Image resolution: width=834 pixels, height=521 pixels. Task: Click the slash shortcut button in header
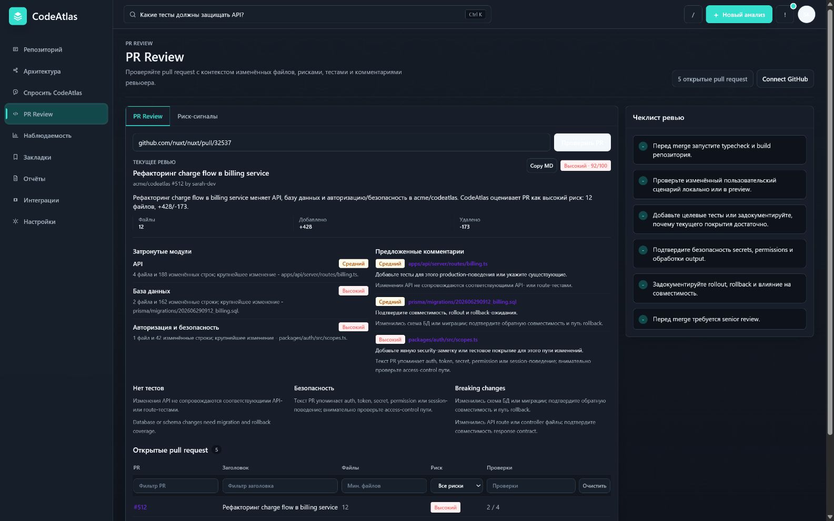tap(693, 15)
